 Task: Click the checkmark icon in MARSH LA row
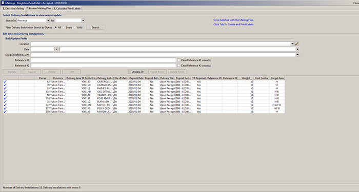(x=5, y=112)
